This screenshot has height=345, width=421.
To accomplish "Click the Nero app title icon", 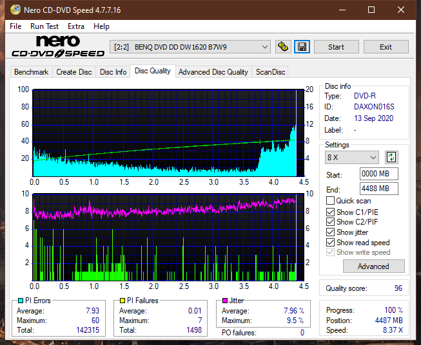I will coord(15,10).
